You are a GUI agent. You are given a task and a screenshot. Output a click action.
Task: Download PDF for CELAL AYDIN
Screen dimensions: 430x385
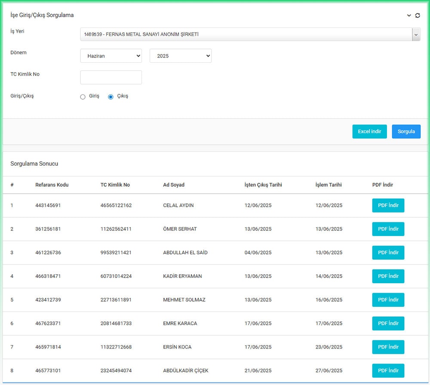point(388,205)
